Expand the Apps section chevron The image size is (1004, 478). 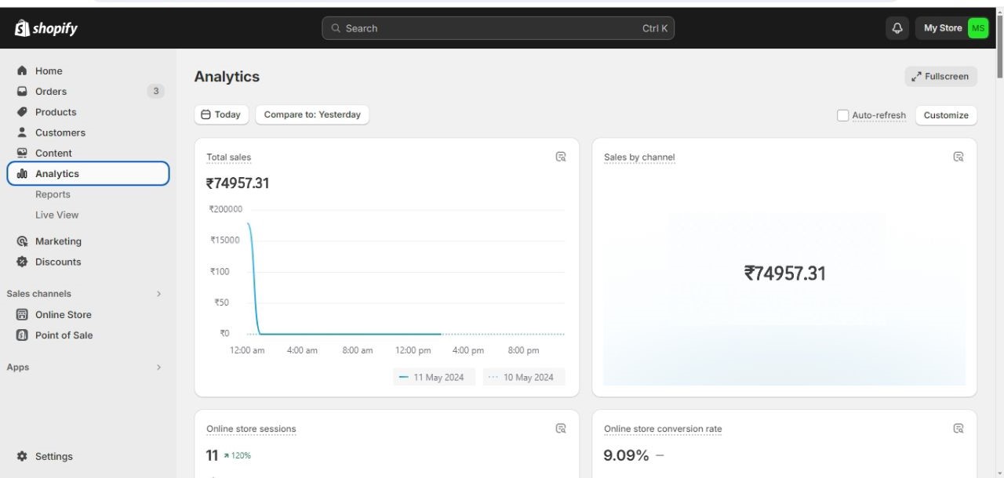(x=158, y=368)
